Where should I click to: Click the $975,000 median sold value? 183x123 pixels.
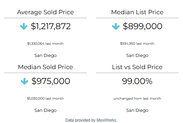coord(51,81)
